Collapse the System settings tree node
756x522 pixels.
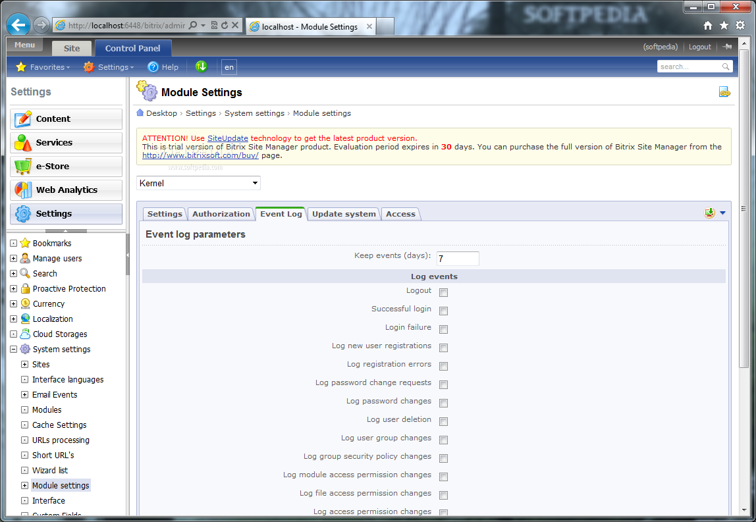[13, 349]
